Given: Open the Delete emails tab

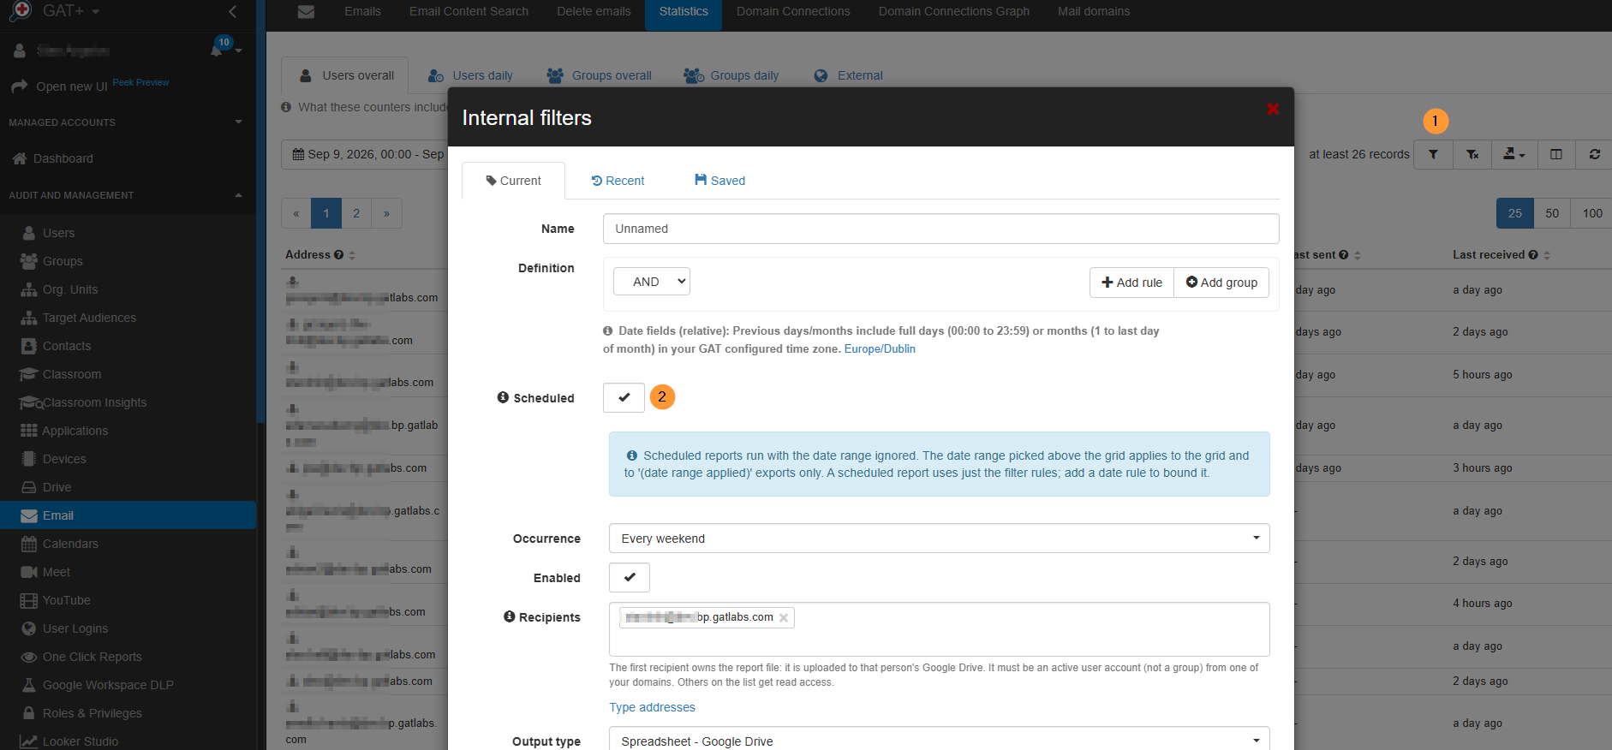Looking at the screenshot, I should pos(594,12).
